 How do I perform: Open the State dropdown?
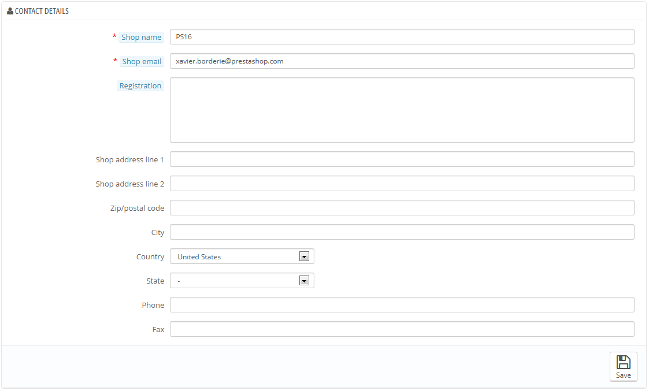click(242, 281)
